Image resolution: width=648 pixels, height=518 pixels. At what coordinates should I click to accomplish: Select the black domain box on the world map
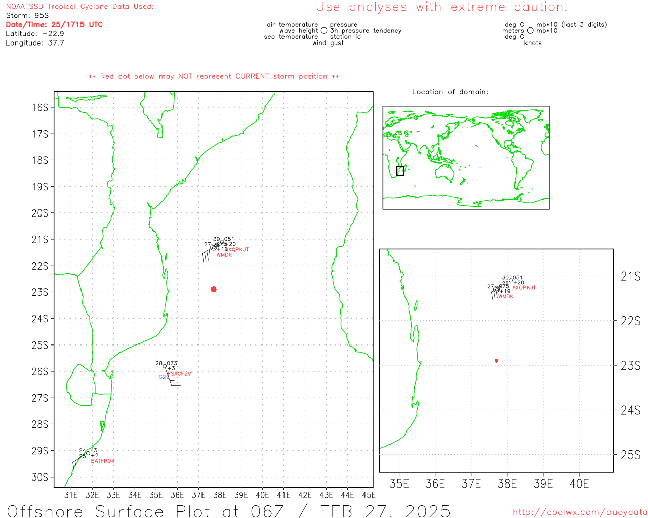pos(400,171)
